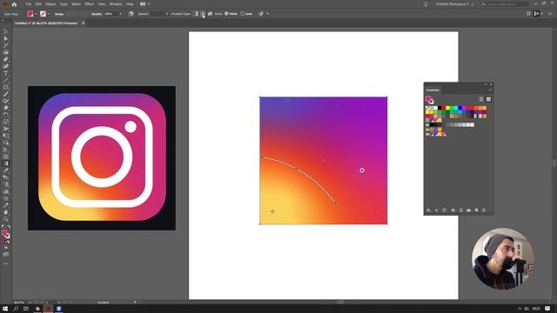This screenshot has width=557, height=313.
Task: Switch to the Swatches panel tab
Action: [x=433, y=90]
